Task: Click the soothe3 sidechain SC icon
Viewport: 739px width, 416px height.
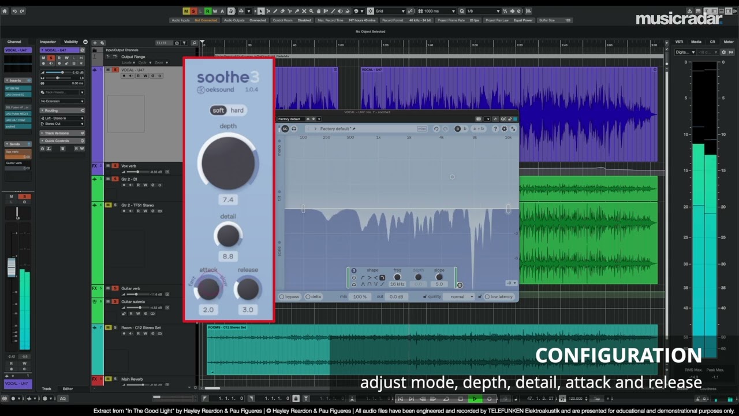Action: 285,129
